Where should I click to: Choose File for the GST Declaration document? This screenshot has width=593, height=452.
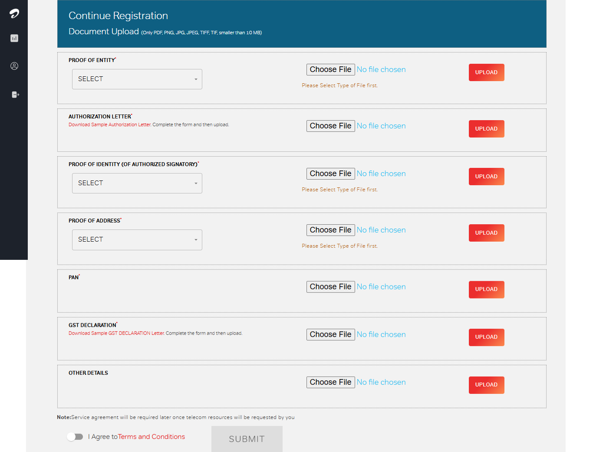[x=330, y=334]
